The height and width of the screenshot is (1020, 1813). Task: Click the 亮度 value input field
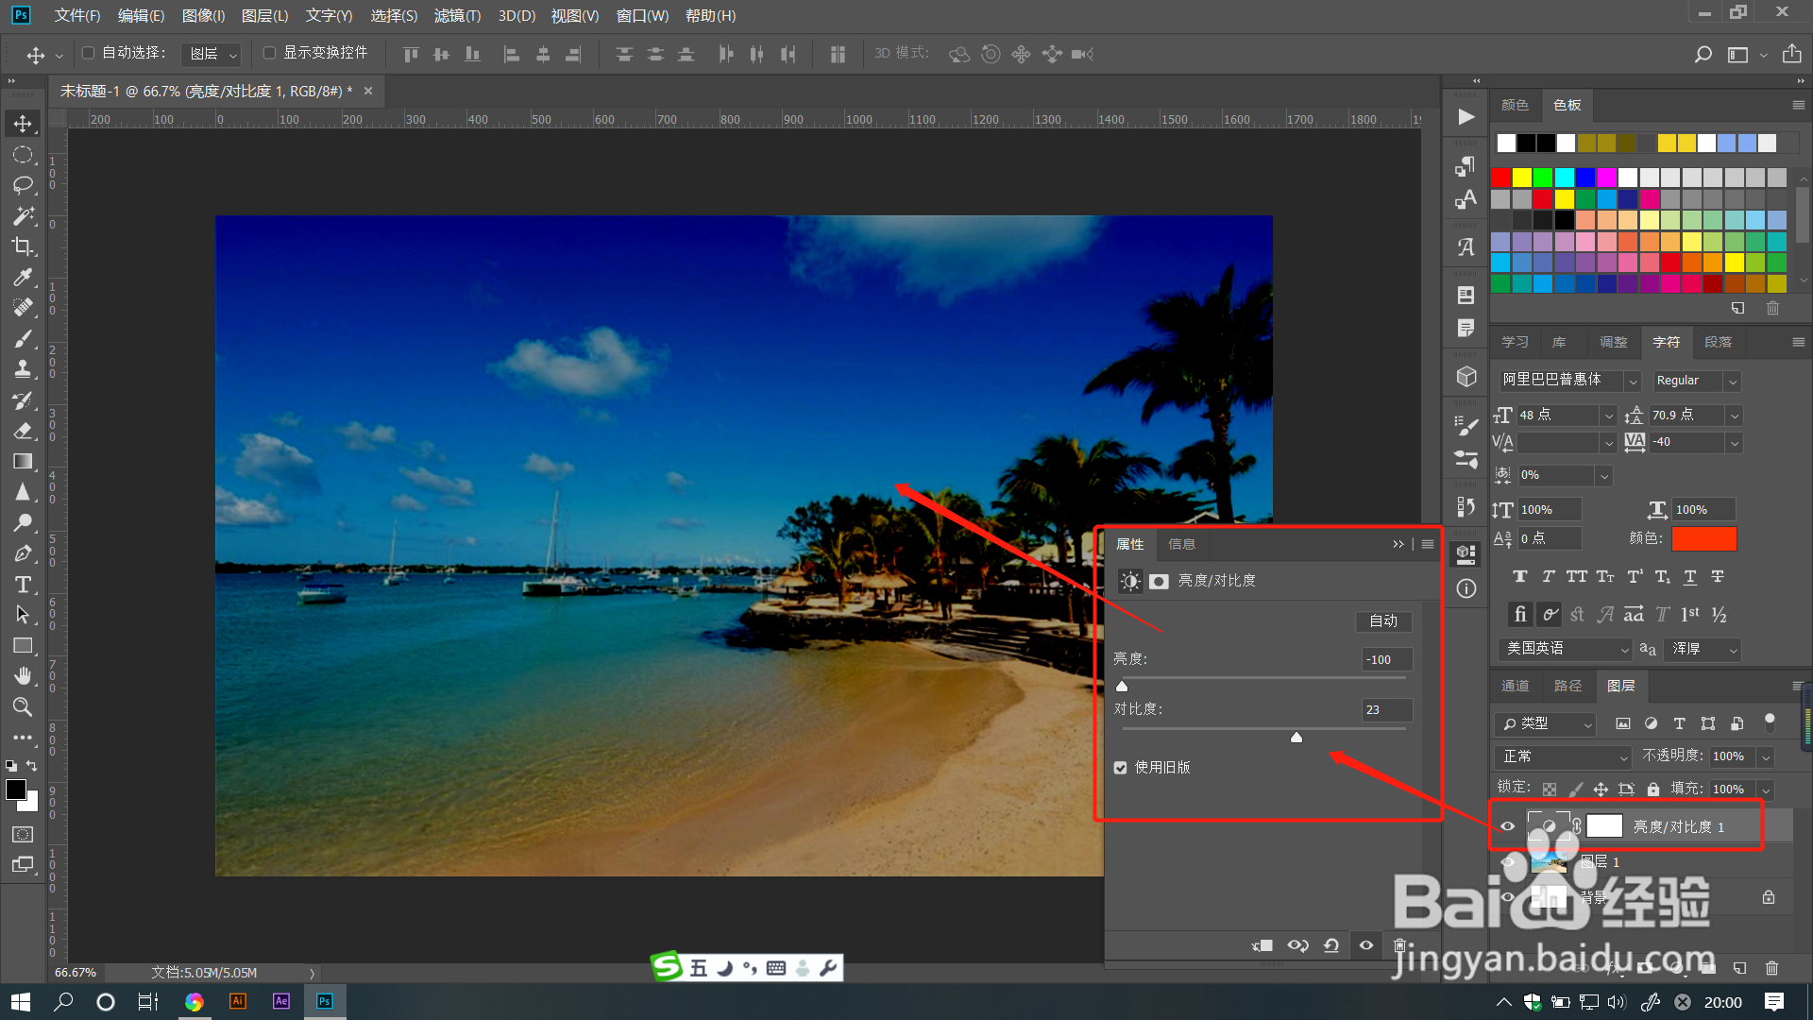[1386, 659]
